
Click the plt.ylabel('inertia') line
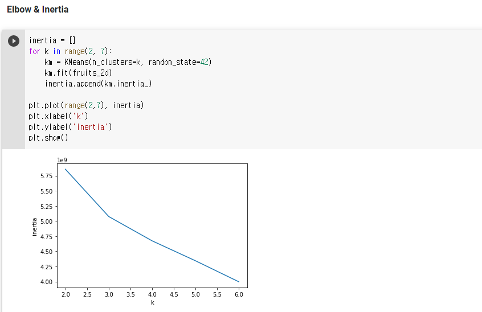coord(71,127)
